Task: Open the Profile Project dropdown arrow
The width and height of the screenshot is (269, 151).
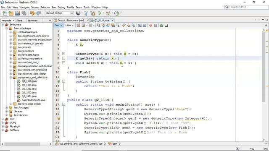Action: (x=121, y=13)
